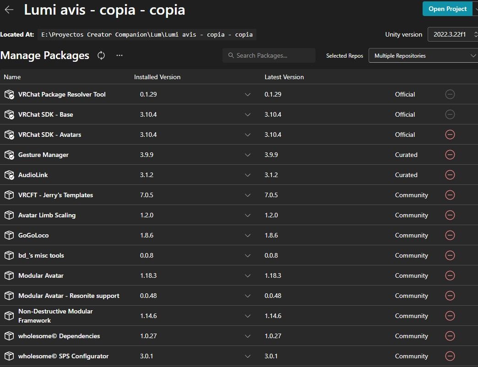This screenshot has height=367, width=478.
Task: Click the Latest Version column header
Action: click(x=284, y=77)
